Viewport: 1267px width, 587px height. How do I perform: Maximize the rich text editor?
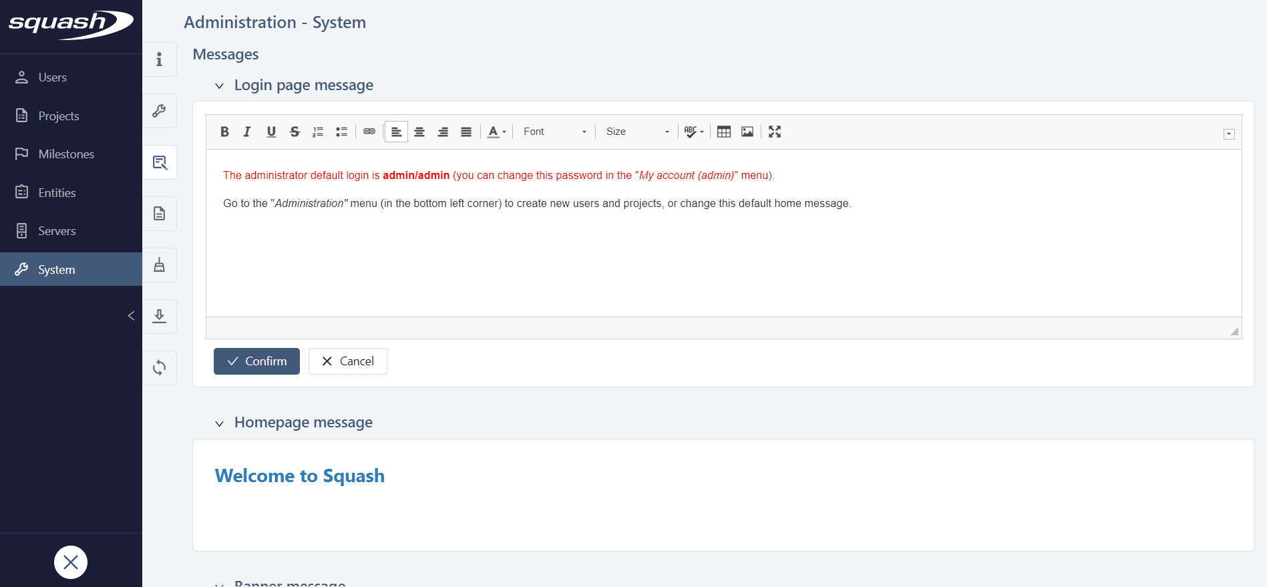click(775, 132)
